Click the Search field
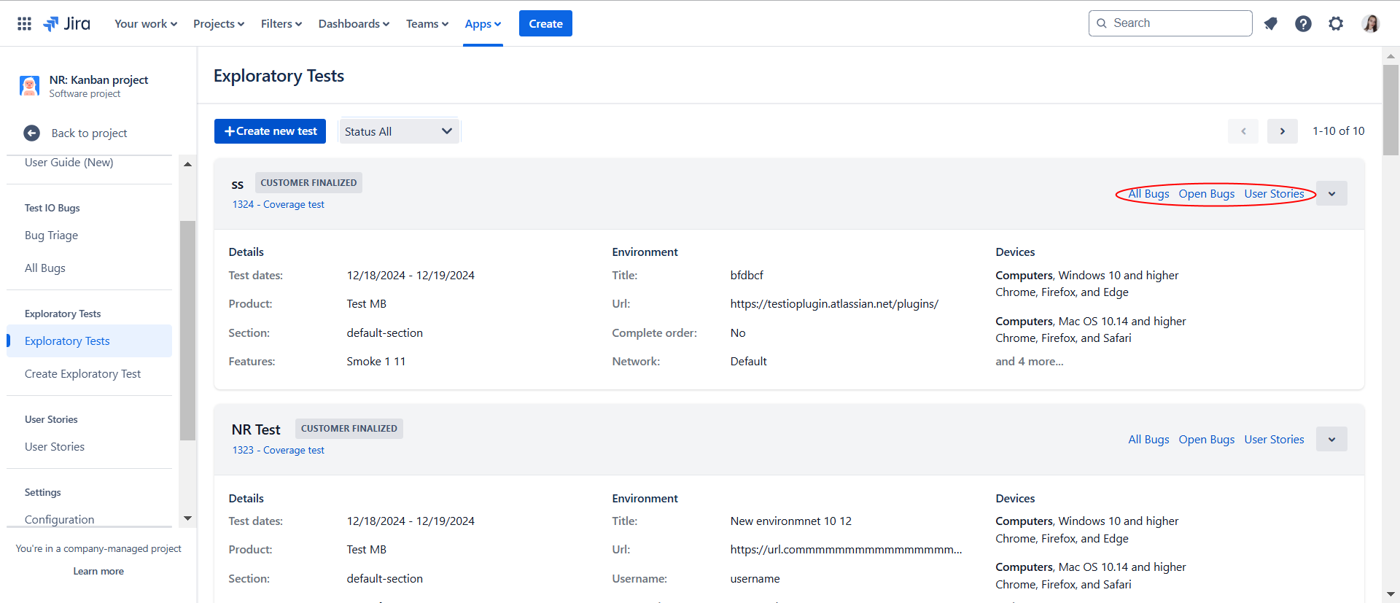Viewport: 1400px width, 603px height. pos(1170,23)
